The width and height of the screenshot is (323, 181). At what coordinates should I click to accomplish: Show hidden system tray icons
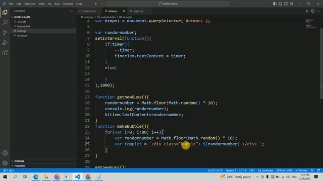(257, 176)
